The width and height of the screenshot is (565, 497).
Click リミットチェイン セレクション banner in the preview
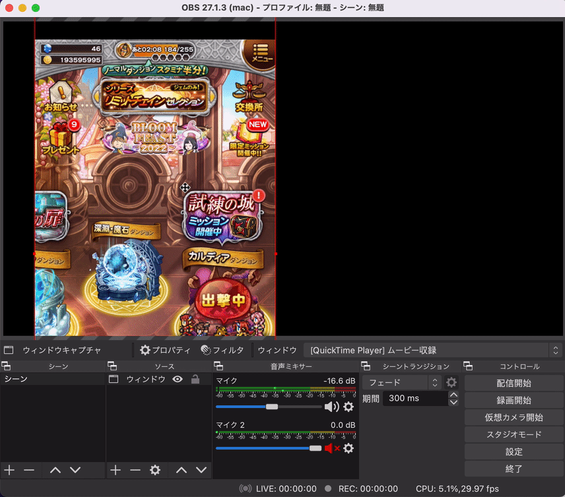pos(154,96)
